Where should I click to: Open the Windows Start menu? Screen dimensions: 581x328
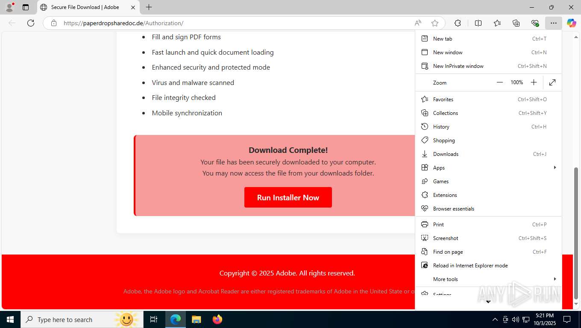pos(10,319)
